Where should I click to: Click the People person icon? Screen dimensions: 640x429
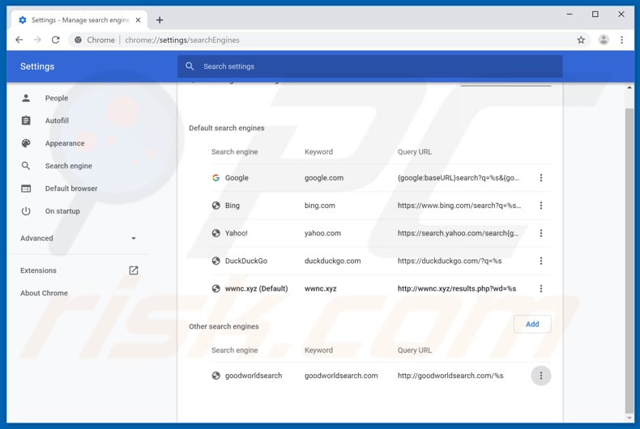pos(26,98)
